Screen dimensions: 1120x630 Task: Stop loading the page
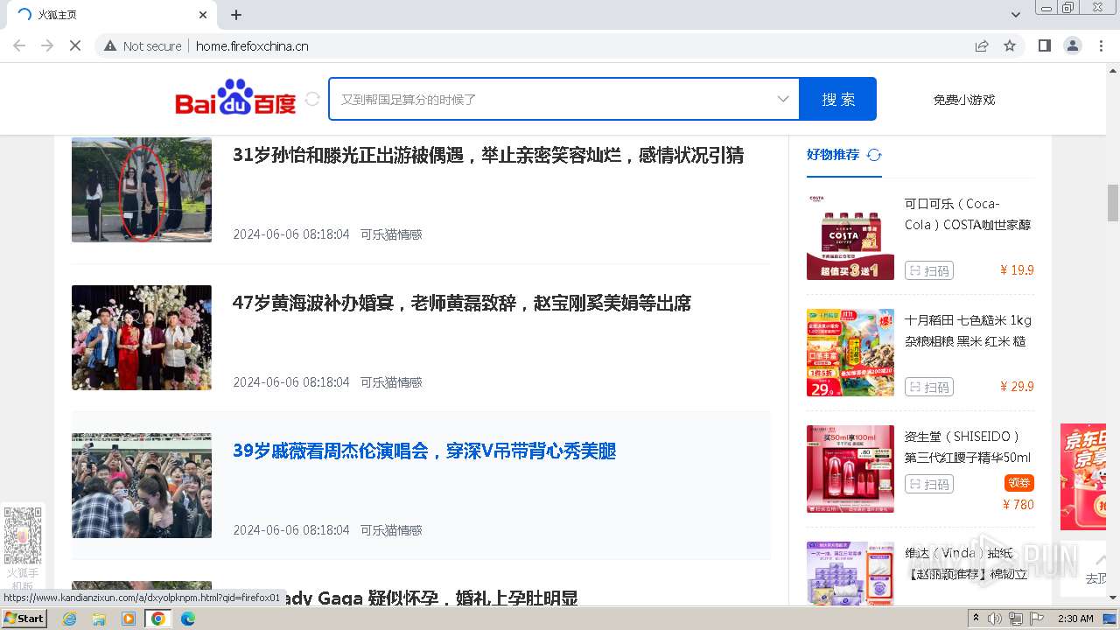tap(75, 45)
